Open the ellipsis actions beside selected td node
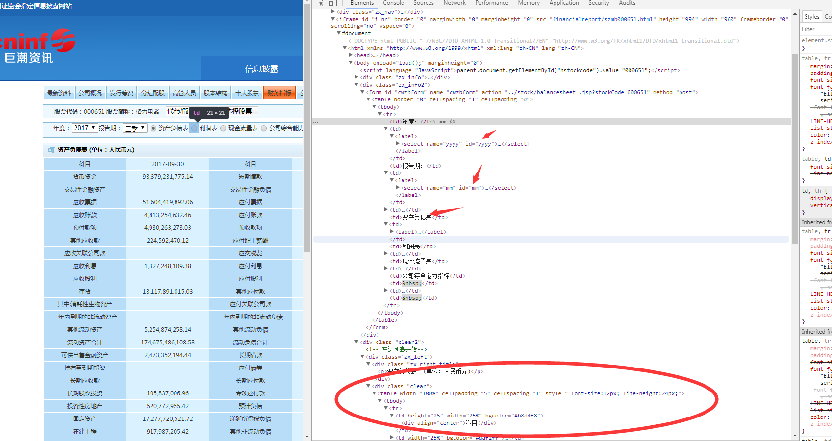 (316, 122)
